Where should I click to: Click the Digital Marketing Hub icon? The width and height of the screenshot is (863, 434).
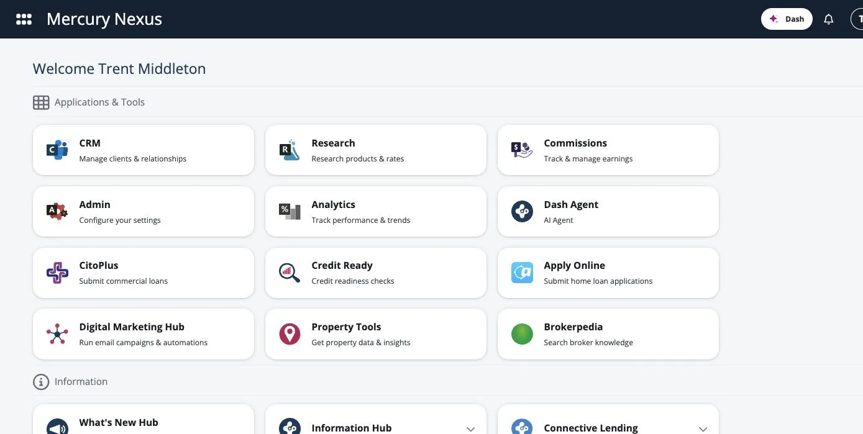click(x=57, y=334)
